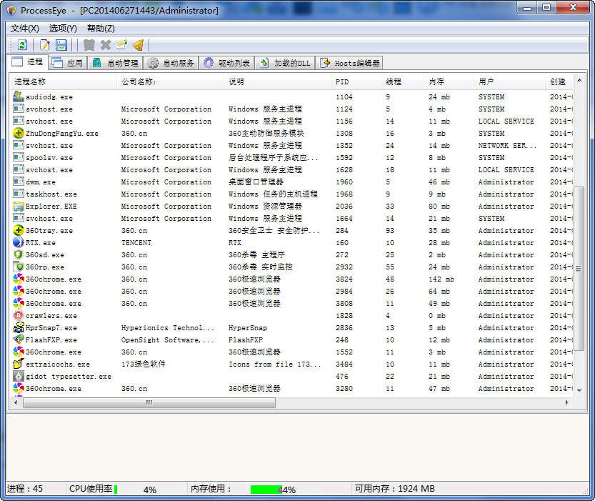
Task: Click the extraicochs.exe process icon
Action: click(x=19, y=364)
